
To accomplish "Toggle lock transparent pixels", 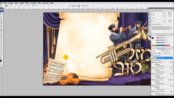I will [x=155, y=53].
